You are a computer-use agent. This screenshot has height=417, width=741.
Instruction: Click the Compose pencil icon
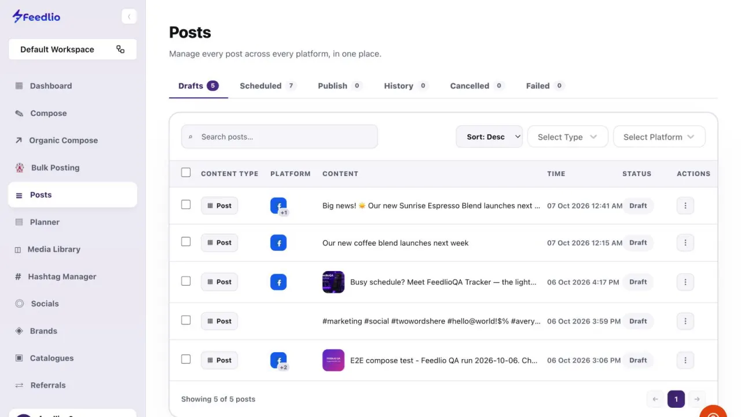19,113
